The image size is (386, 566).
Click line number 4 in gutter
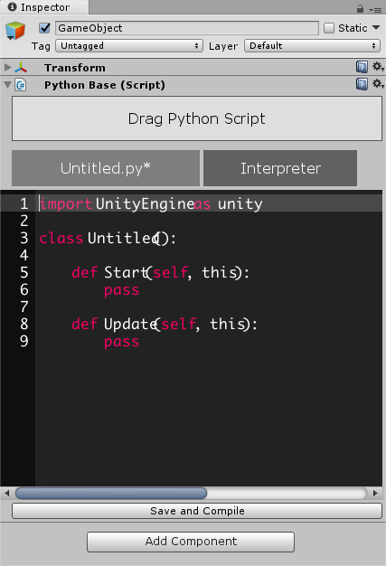point(24,255)
